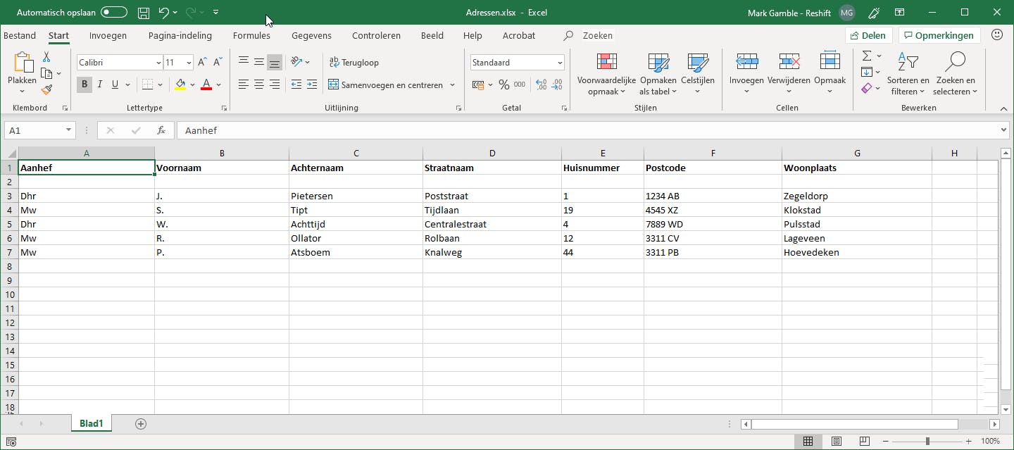Toggle bold formatting button
This screenshot has width=1014, height=450.
point(84,85)
